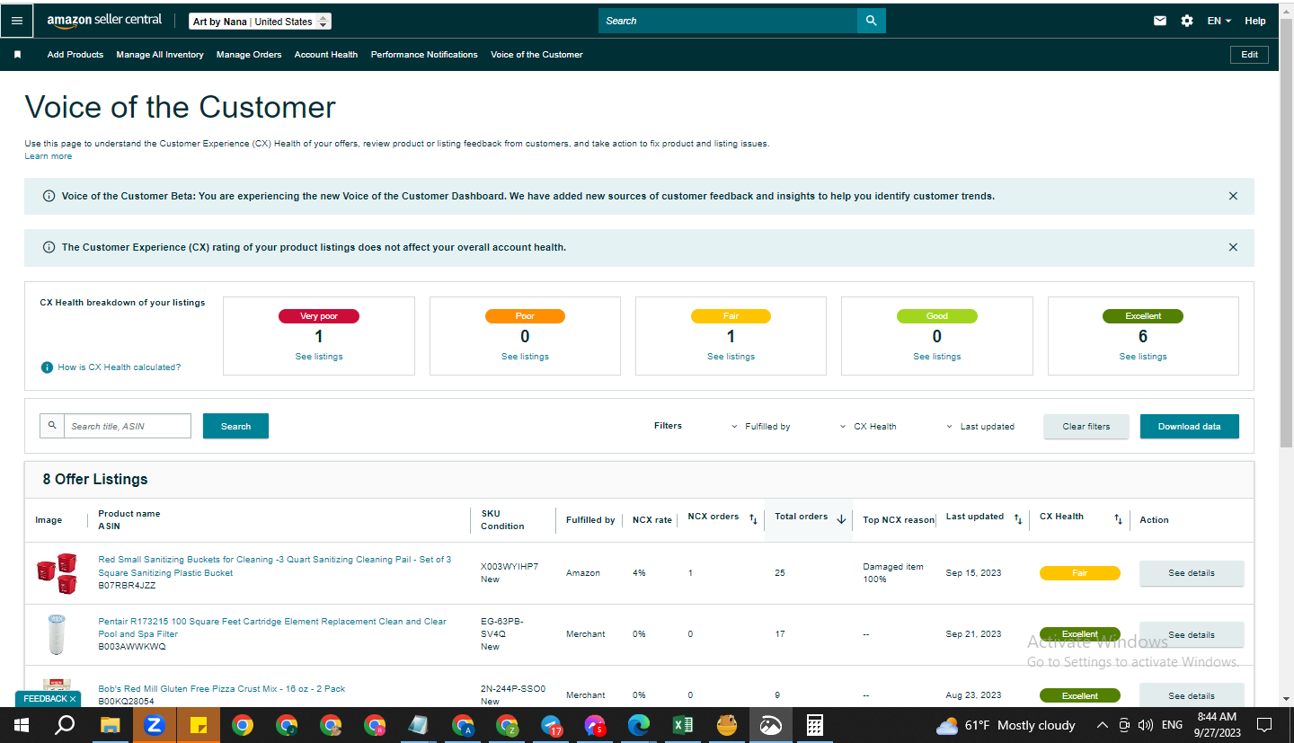This screenshot has width=1294, height=743.
Task: Dismiss the CX rating account health banner
Action: pyautogui.click(x=1233, y=247)
